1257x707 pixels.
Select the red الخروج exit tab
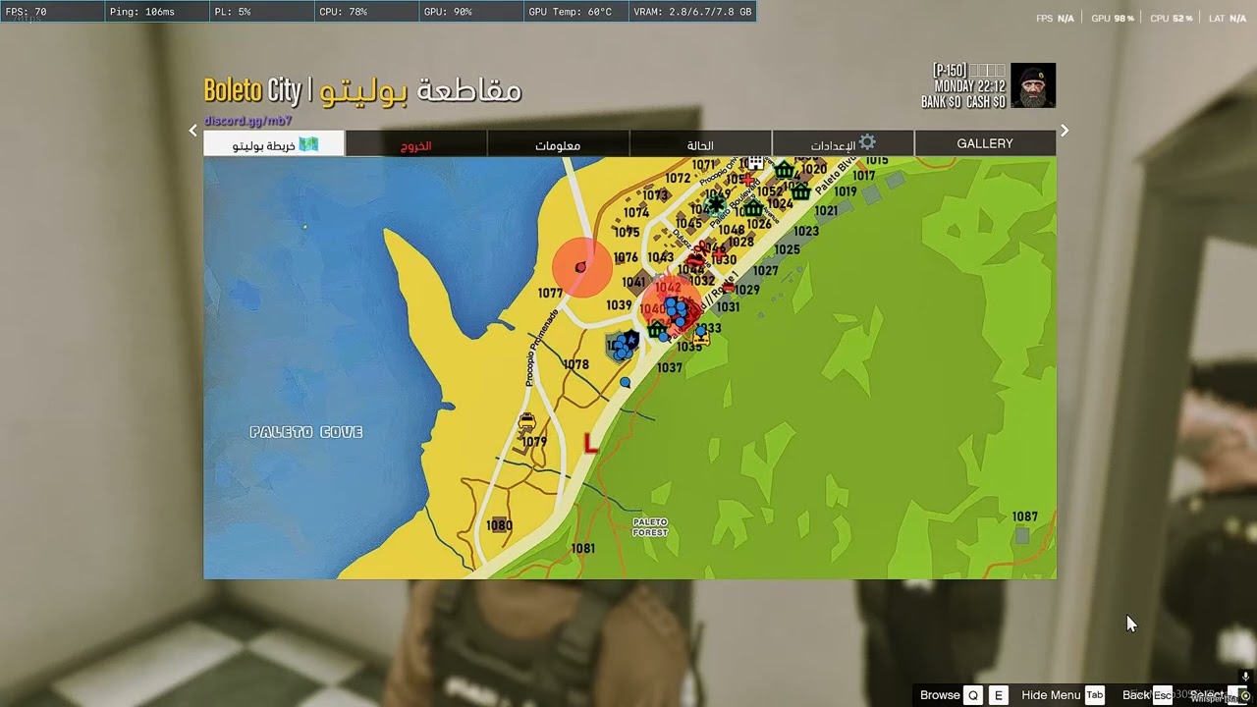point(416,144)
